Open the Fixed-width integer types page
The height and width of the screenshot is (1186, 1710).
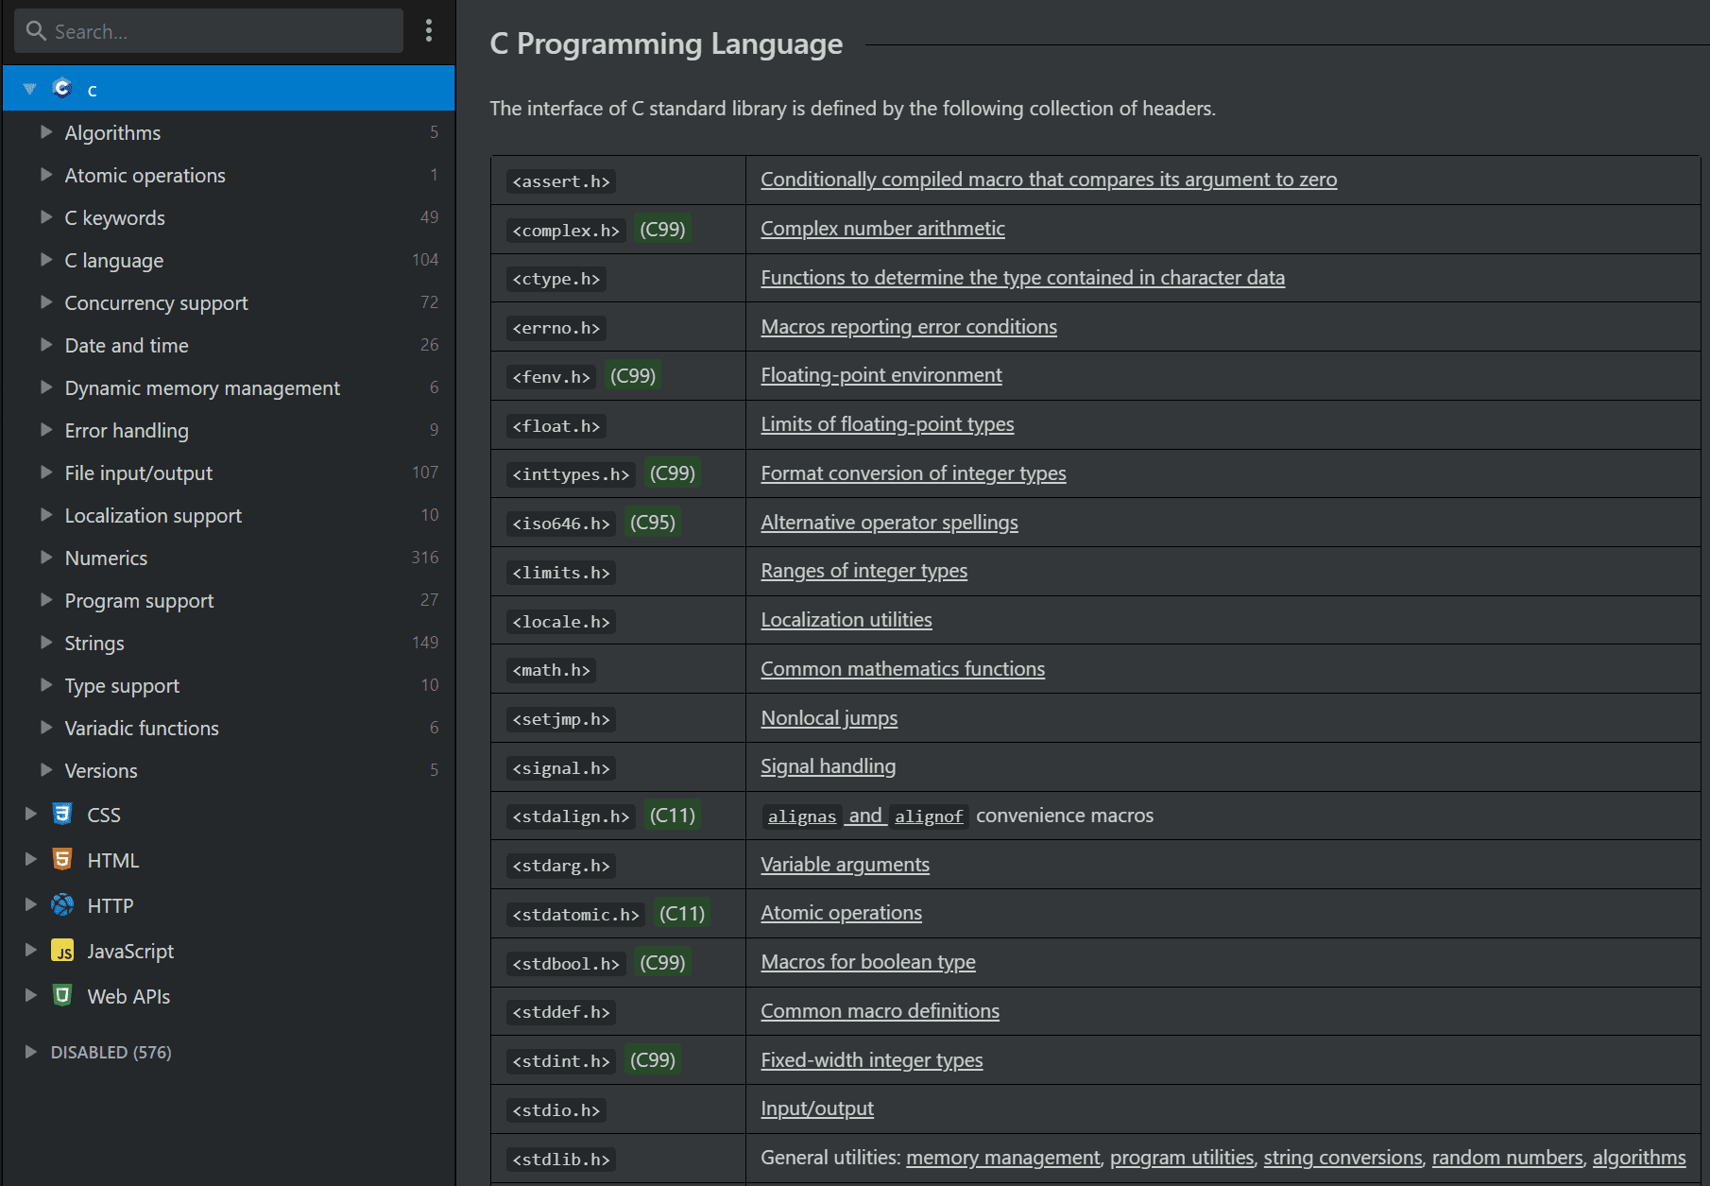(871, 1059)
